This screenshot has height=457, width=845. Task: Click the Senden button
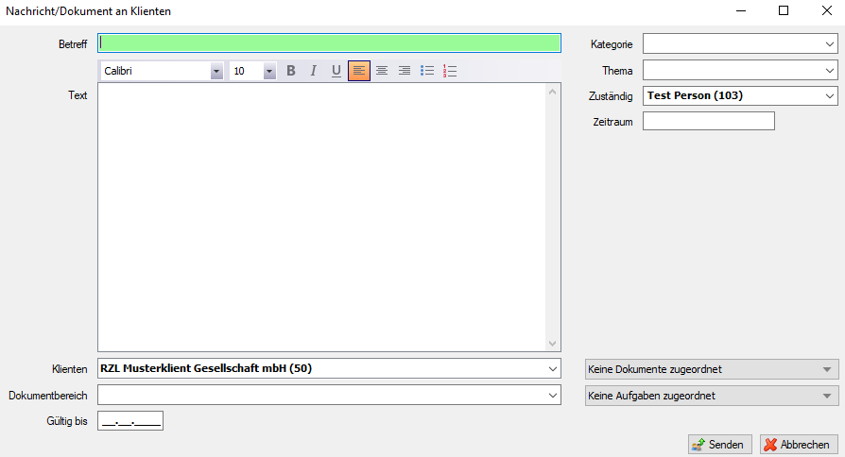[x=717, y=445]
